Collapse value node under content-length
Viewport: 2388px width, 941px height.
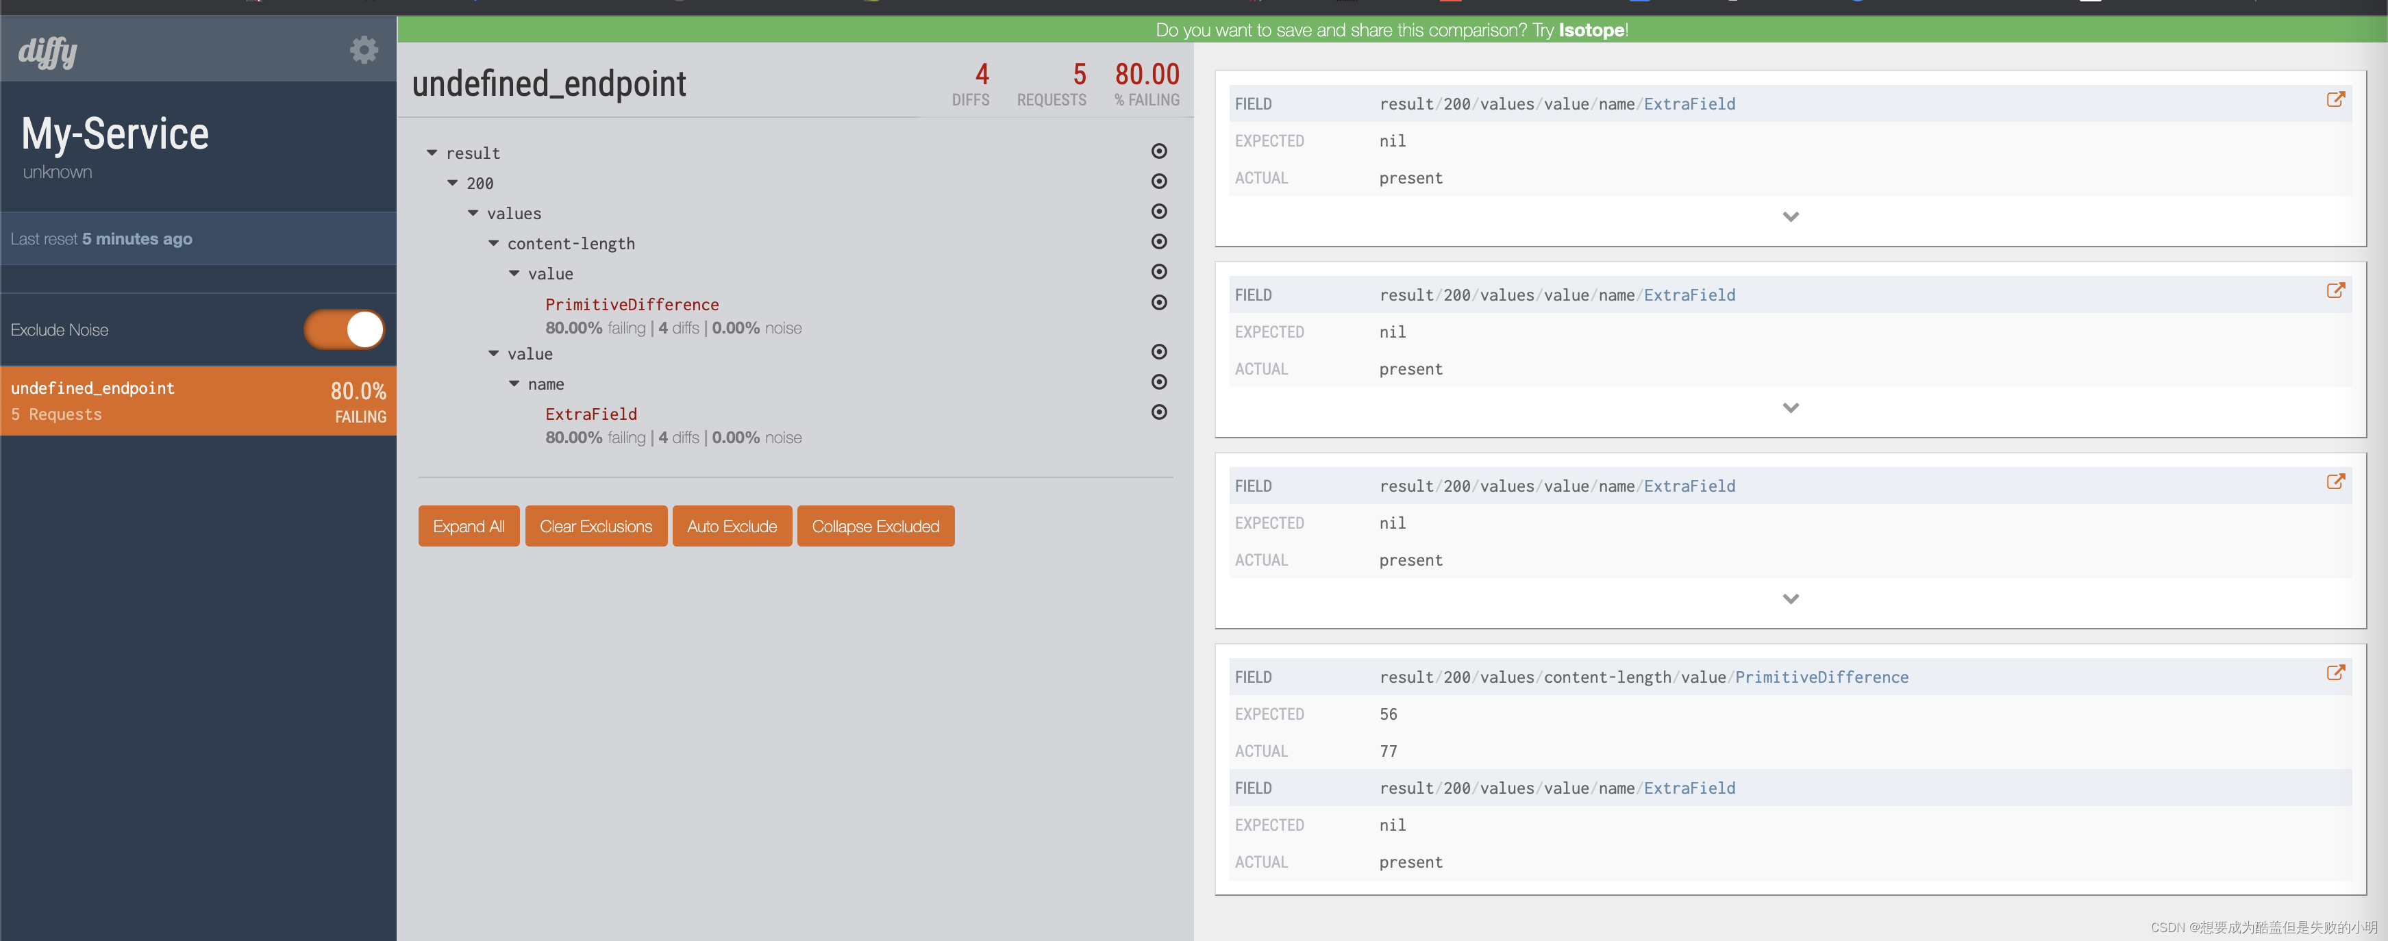coord(514,273)
